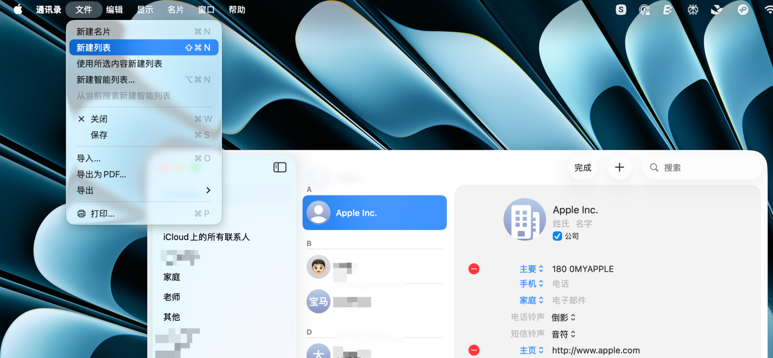The width and height of the screenshot is (773, 358).
Task: Remove the 180 0MYAPPLE phone entry
Action: coord(474,269)
